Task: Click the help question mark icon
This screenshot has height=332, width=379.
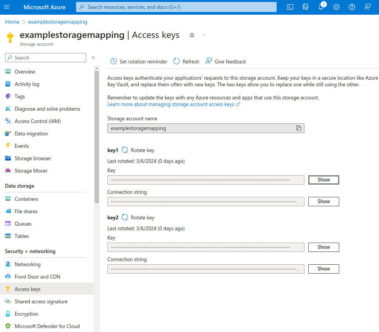Action: pyautogui.click(x=352, y=7)
